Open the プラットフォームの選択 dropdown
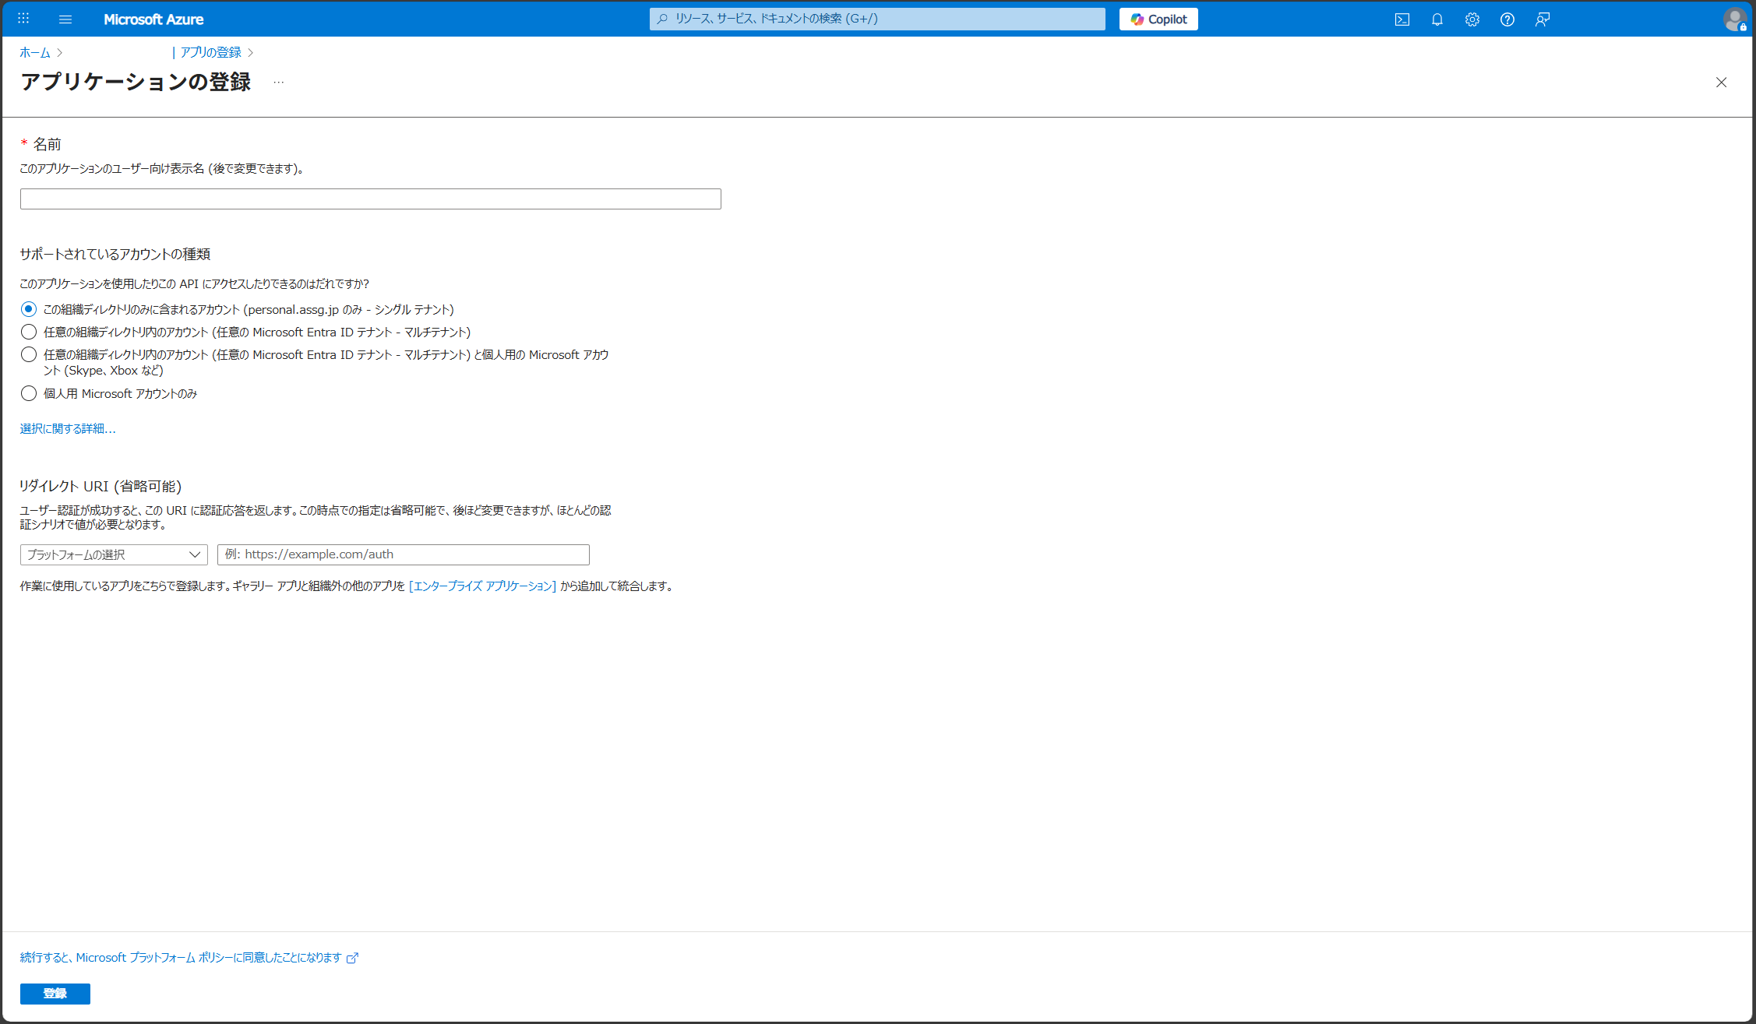The width and height of the screenshot is (1756, 1024). (113, 554)
